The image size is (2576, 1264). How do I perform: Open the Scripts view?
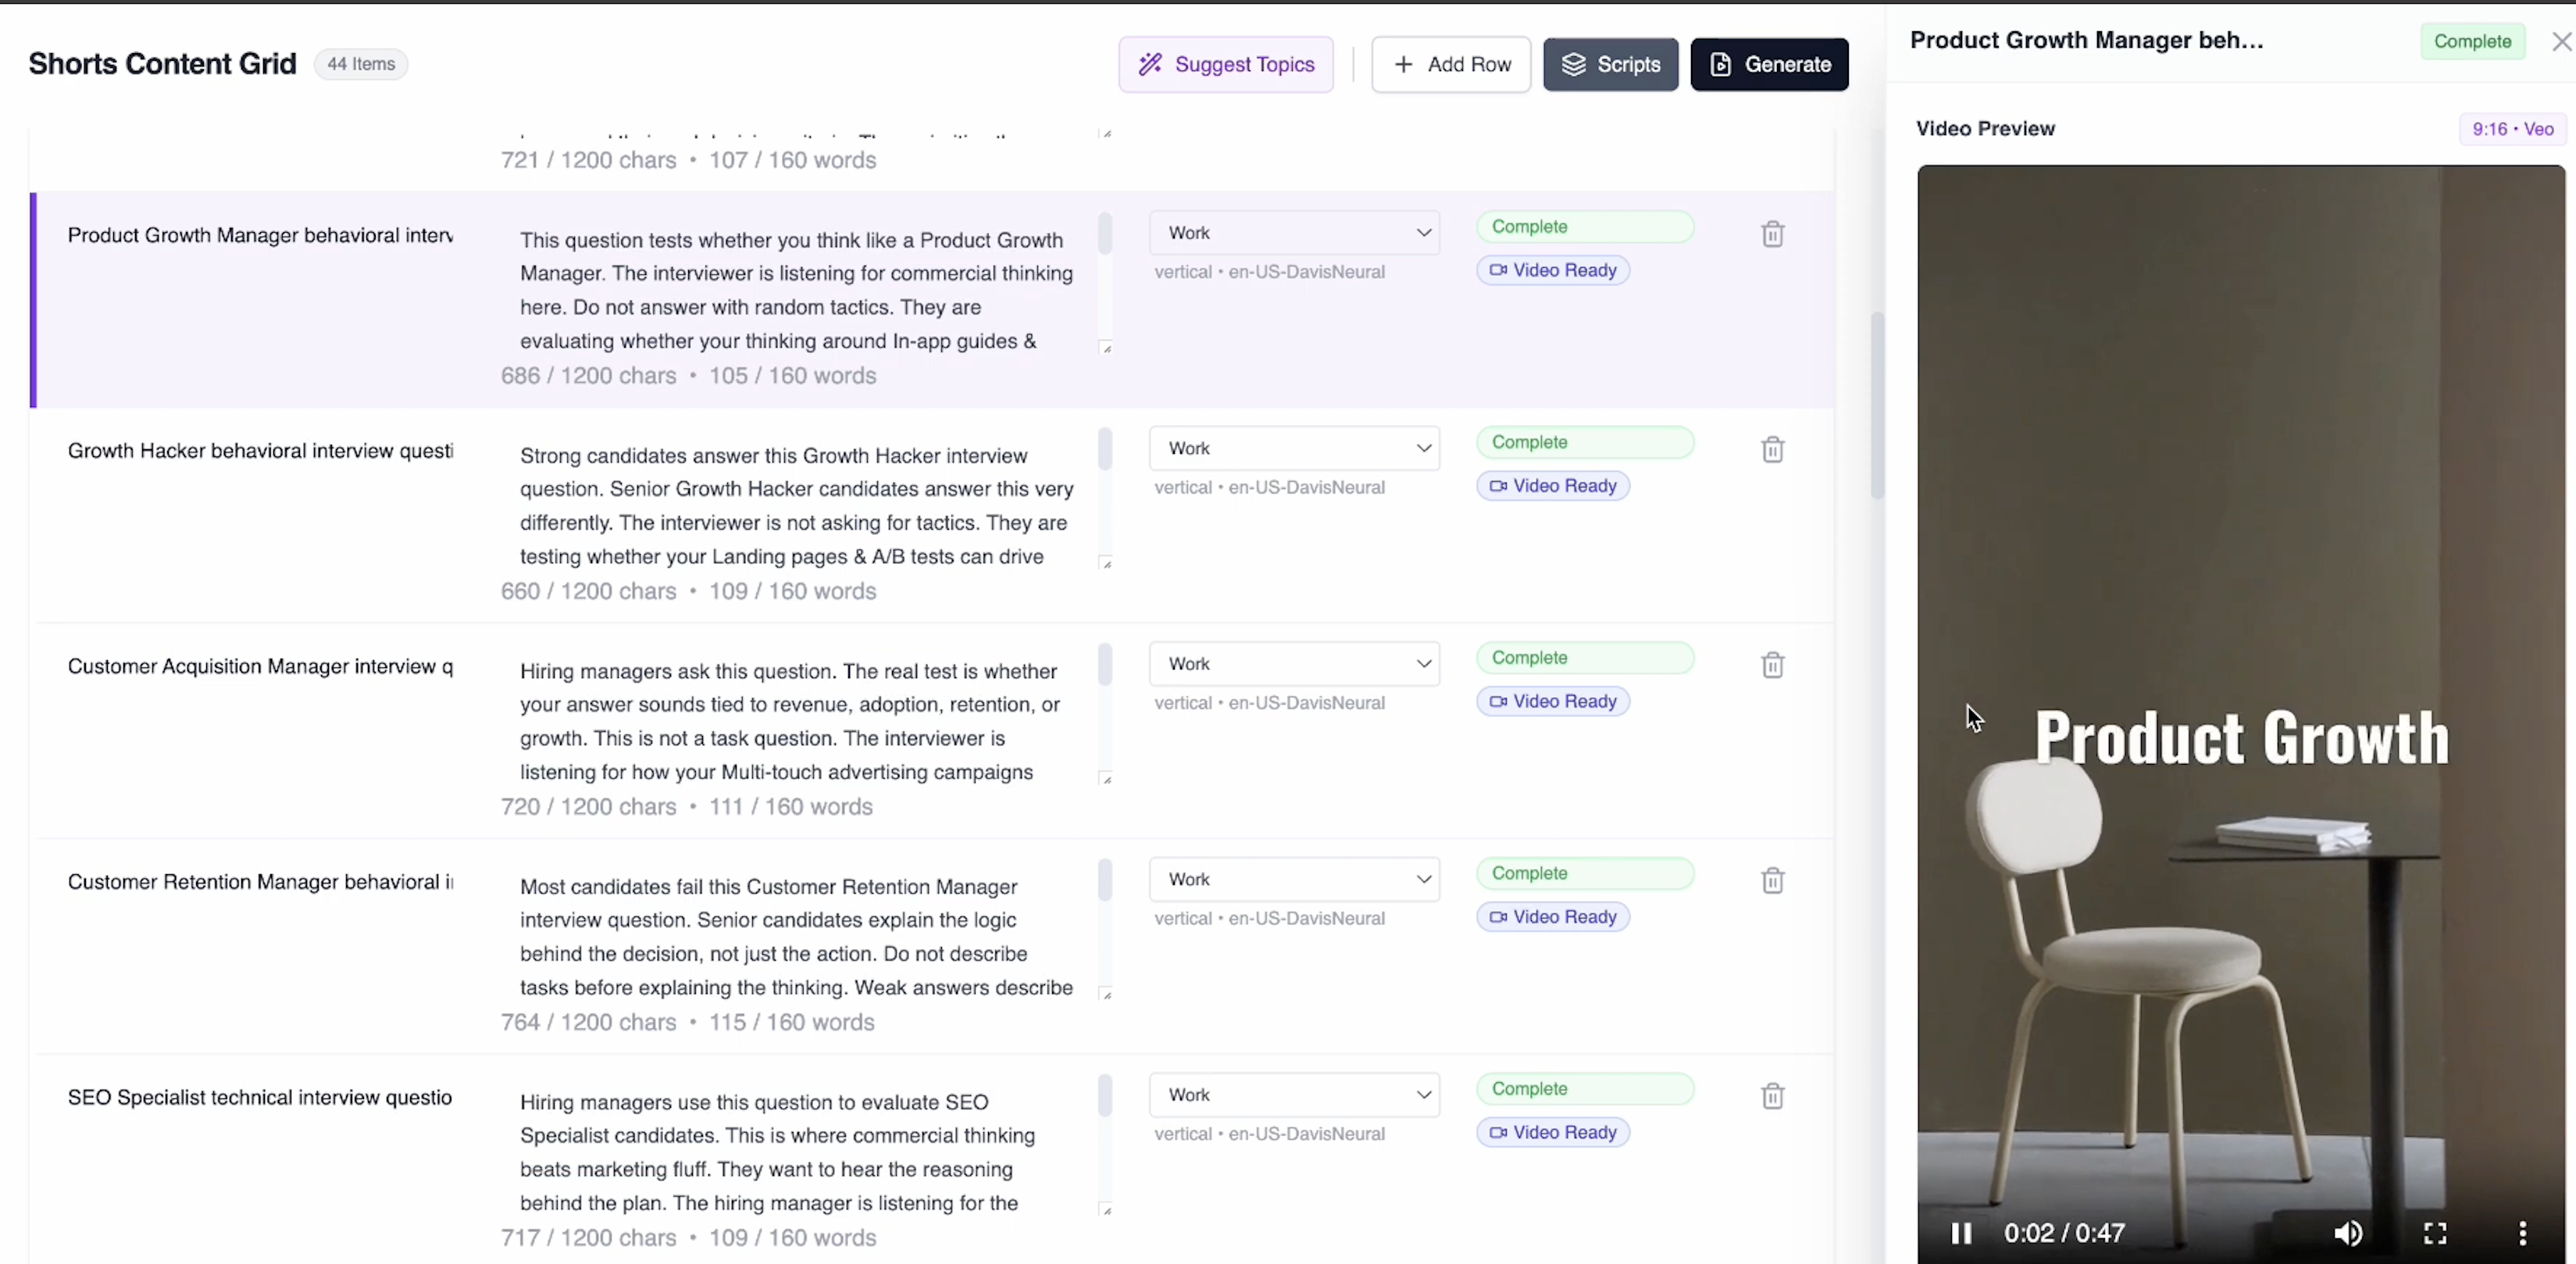(1610, 64)
